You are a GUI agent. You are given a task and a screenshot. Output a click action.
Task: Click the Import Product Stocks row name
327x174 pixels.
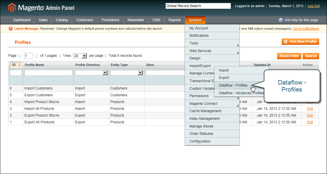pyautogui.click(x=42, y=102)
